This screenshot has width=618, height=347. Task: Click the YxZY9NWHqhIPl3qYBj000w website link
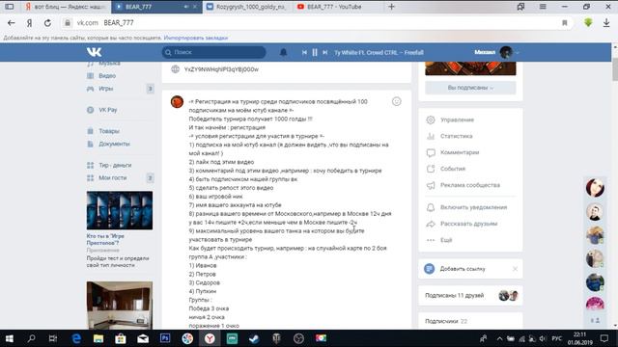point(221,69)
